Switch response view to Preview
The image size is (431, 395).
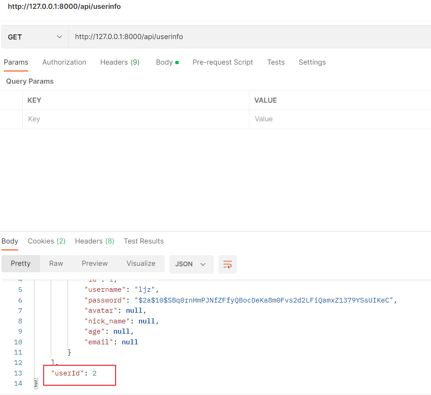(x=95, y=263)
